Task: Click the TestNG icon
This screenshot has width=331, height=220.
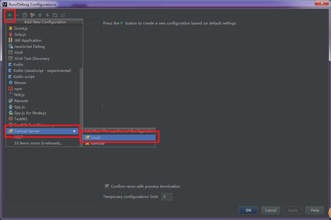Action: [11, 119]
